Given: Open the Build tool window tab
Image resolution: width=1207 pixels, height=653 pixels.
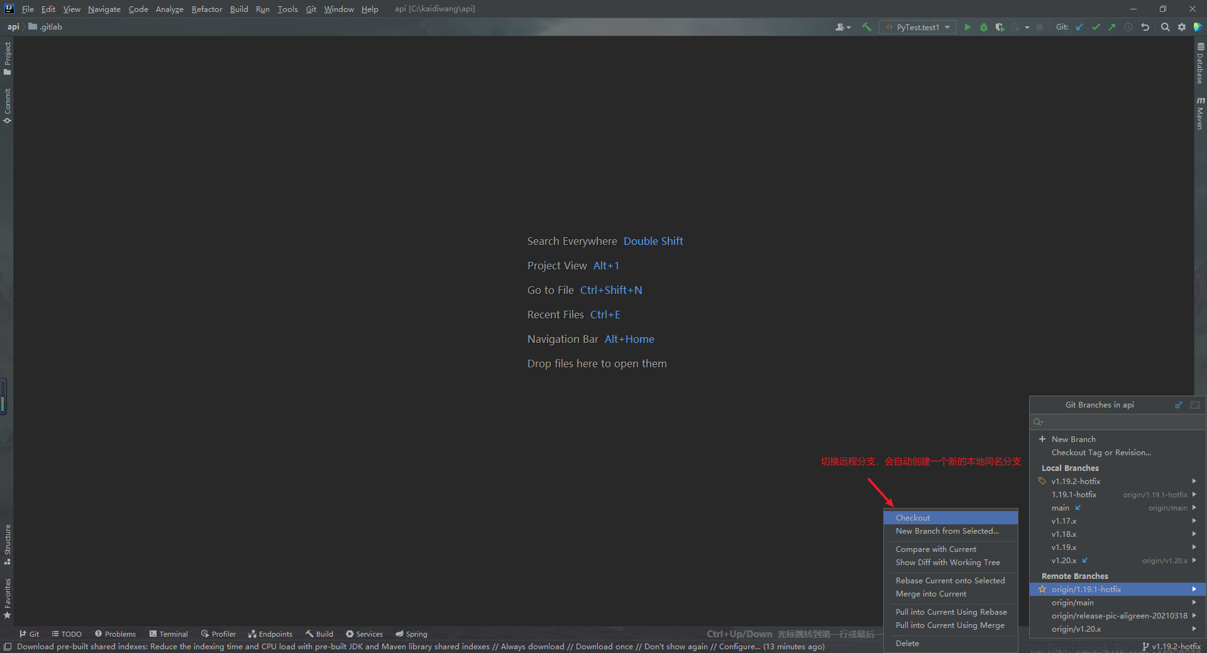Looking at the screenshot, I should (x=319, y=634).
